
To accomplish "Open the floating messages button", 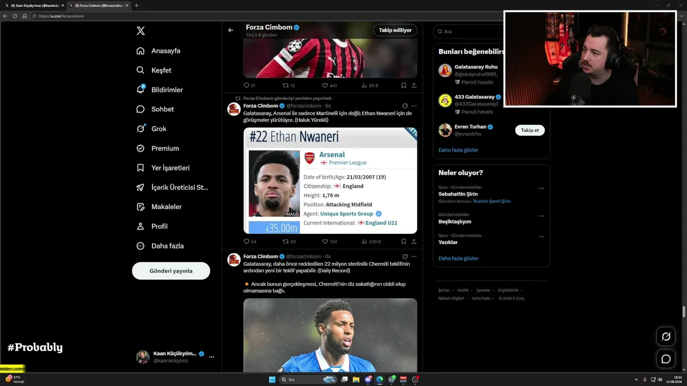I will pyautogui.click(x=666, y=359).
